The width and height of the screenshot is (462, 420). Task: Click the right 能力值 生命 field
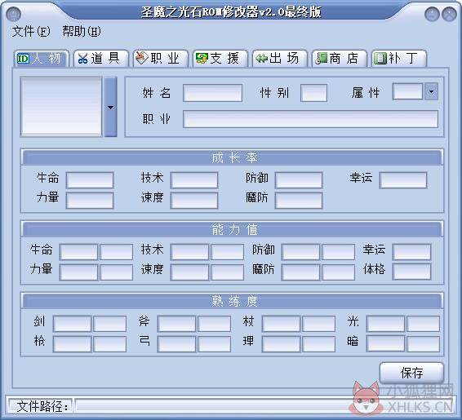click(117, 252)
